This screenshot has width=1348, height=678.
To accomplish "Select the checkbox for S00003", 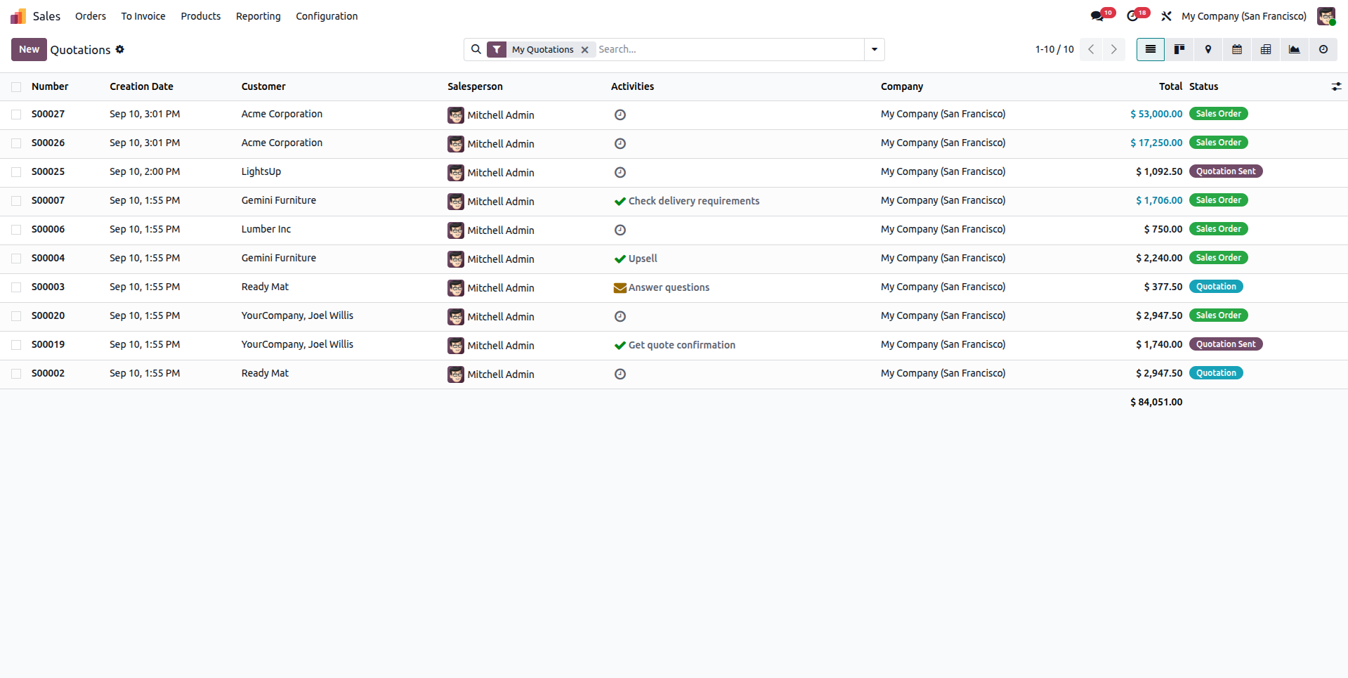I will 16,287.
